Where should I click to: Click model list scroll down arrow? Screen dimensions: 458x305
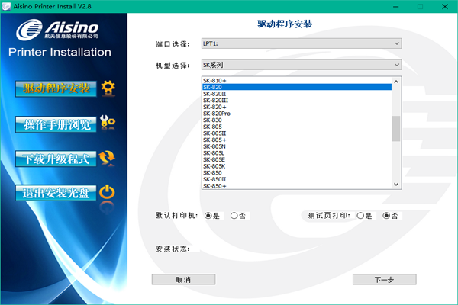[x=396, y=185]
